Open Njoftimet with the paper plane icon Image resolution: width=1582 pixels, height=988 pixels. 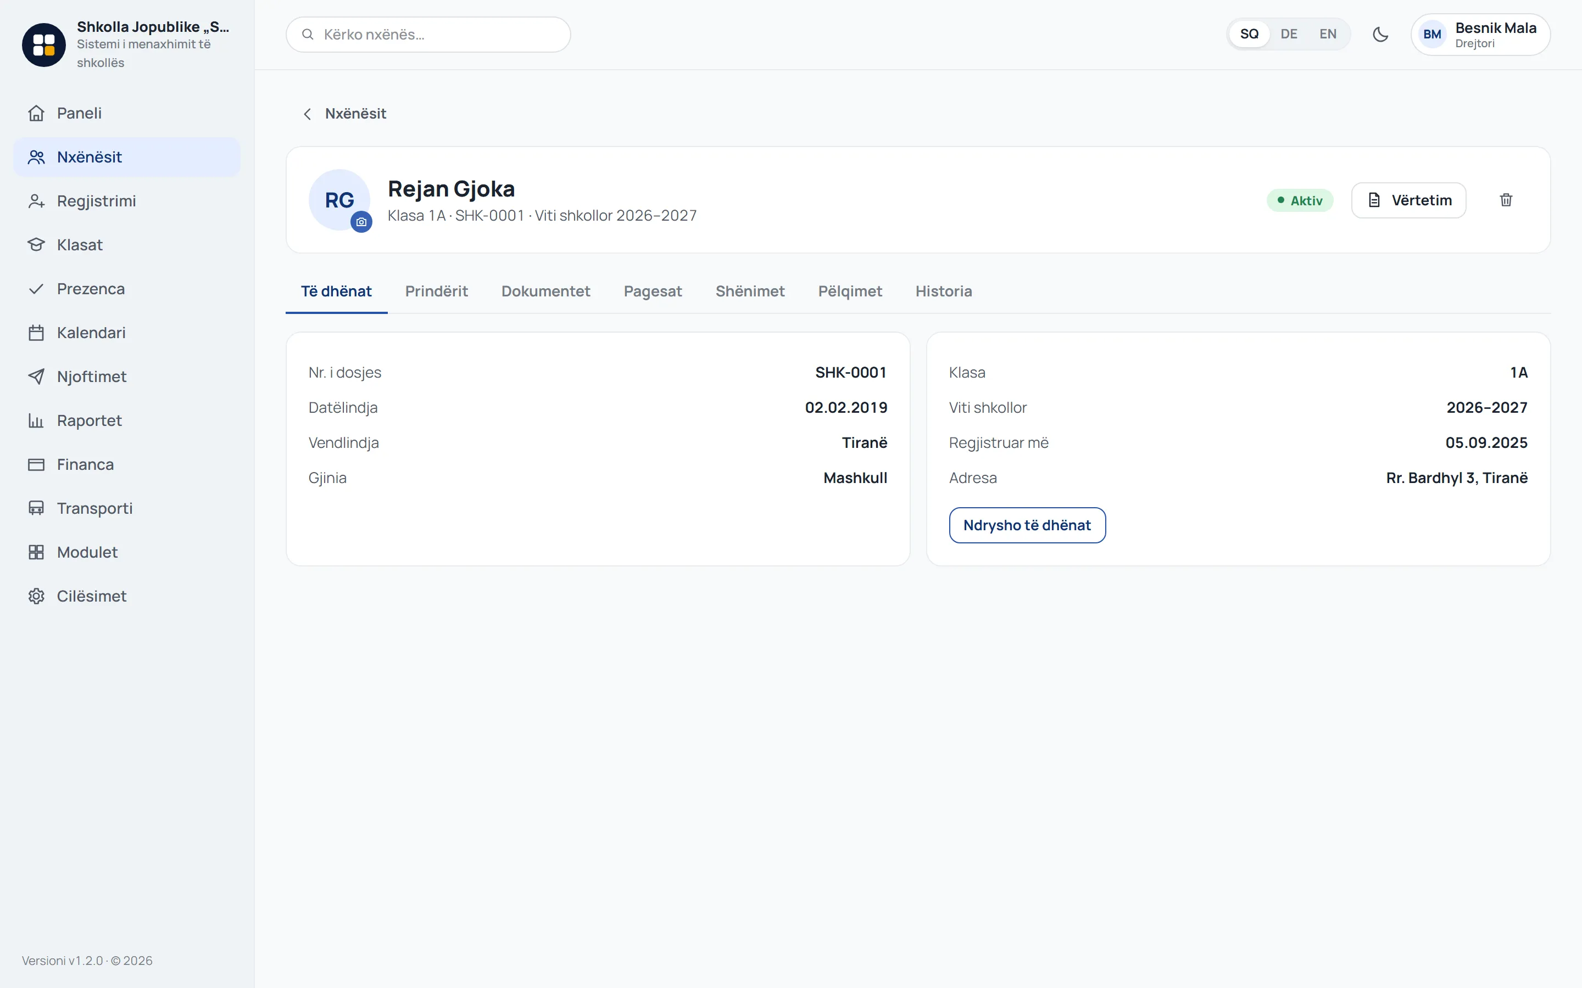click(36, 377)
